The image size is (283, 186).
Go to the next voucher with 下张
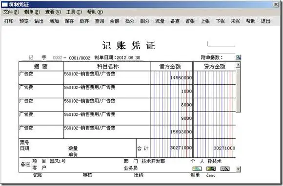pos(221,21)
